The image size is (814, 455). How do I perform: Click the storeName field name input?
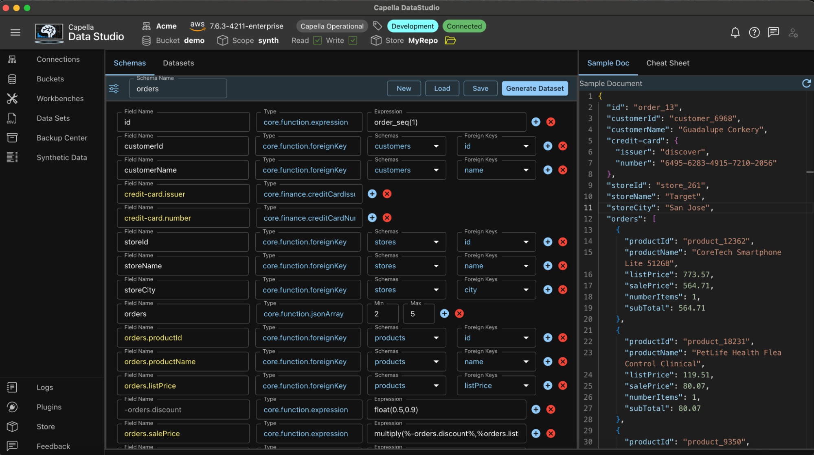[183, 266]
